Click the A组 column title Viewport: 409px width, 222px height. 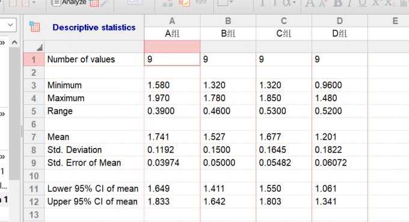coord(172,34)
